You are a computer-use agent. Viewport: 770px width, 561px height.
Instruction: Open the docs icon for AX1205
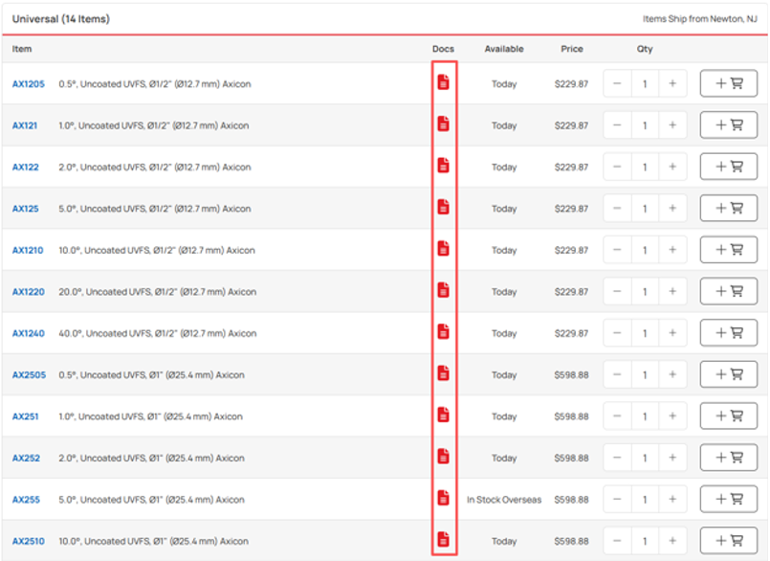pos(443,83)
